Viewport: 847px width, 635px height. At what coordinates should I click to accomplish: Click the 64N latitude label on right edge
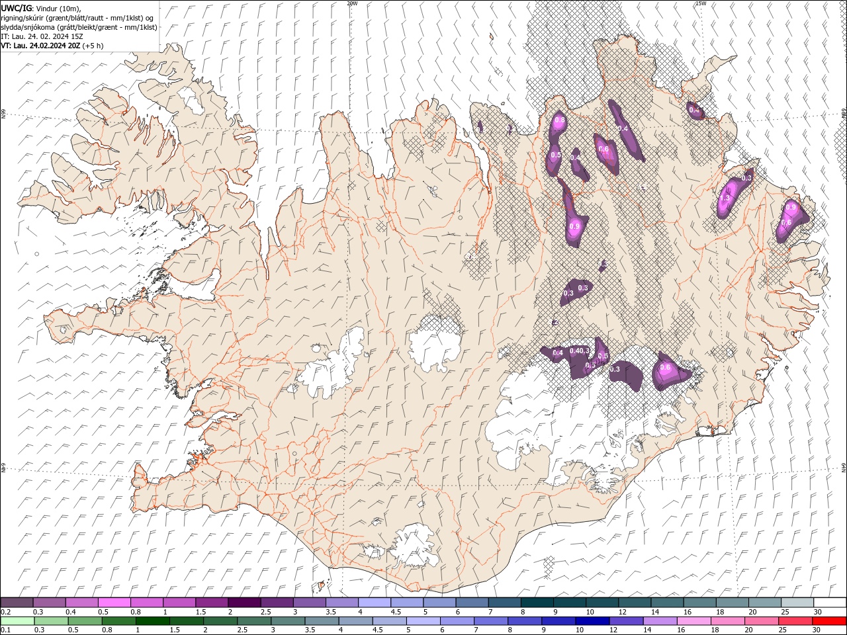click(x=844, y=467)
